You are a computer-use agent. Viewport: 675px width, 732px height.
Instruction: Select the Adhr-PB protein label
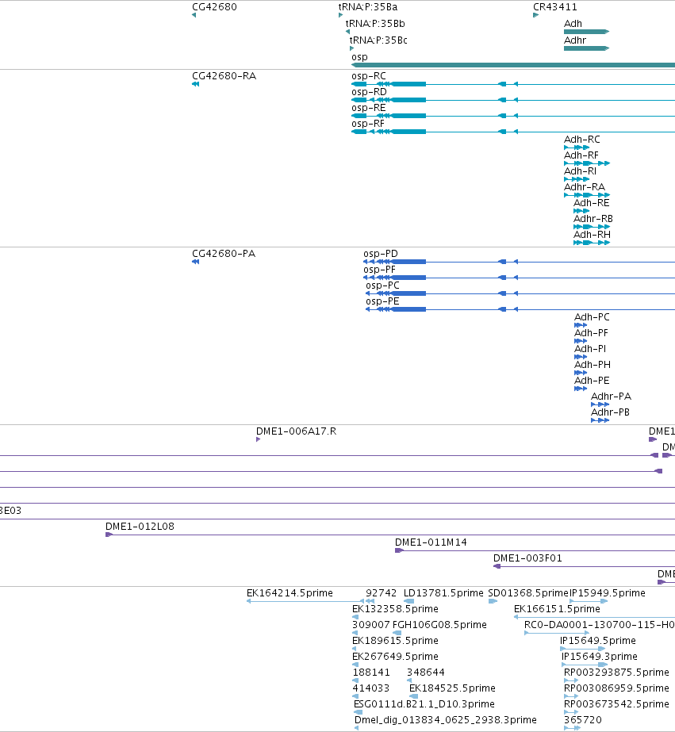pos(611,412)
